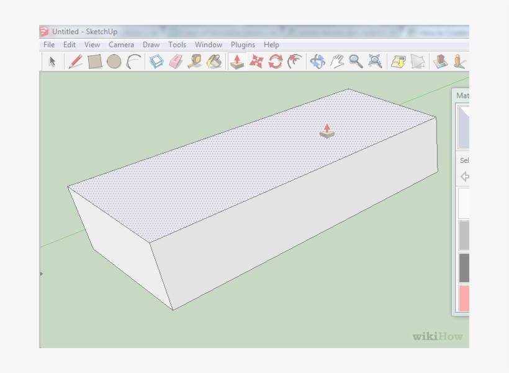The width and height of the screenshot is (509, 373).
Task: Open the Camera menu
Action: click(121, 44)
